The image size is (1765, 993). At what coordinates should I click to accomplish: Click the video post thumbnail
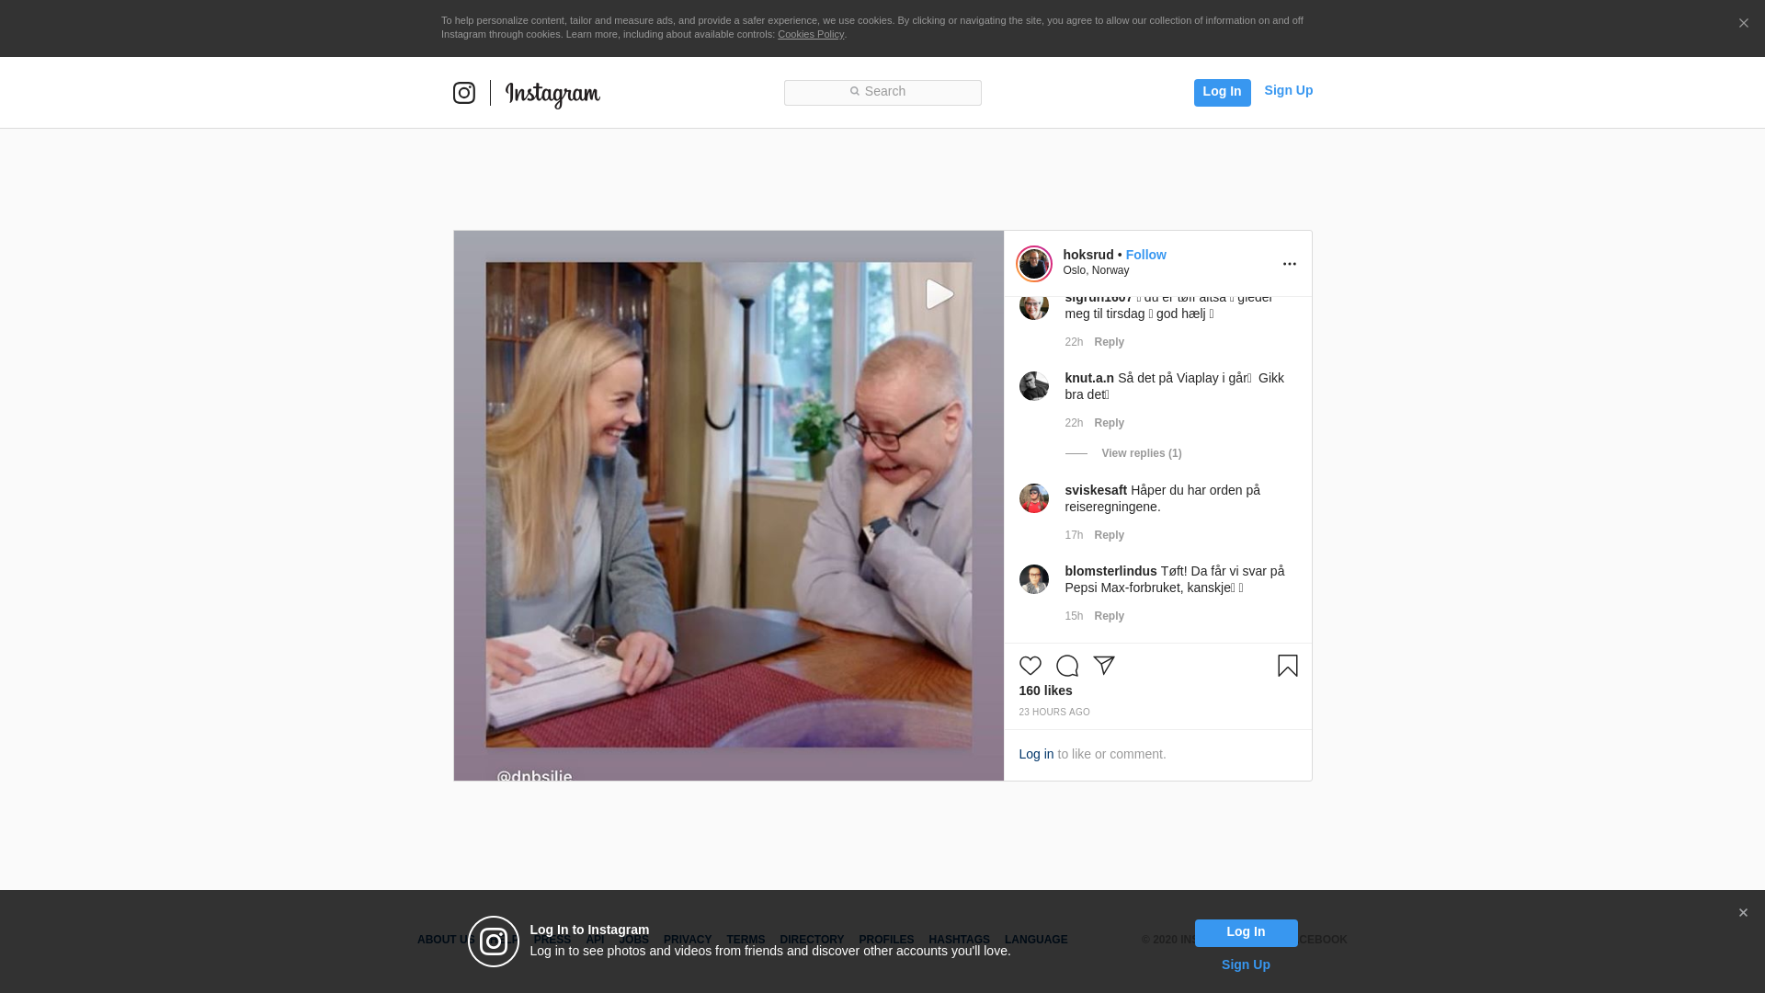(728, 506)
